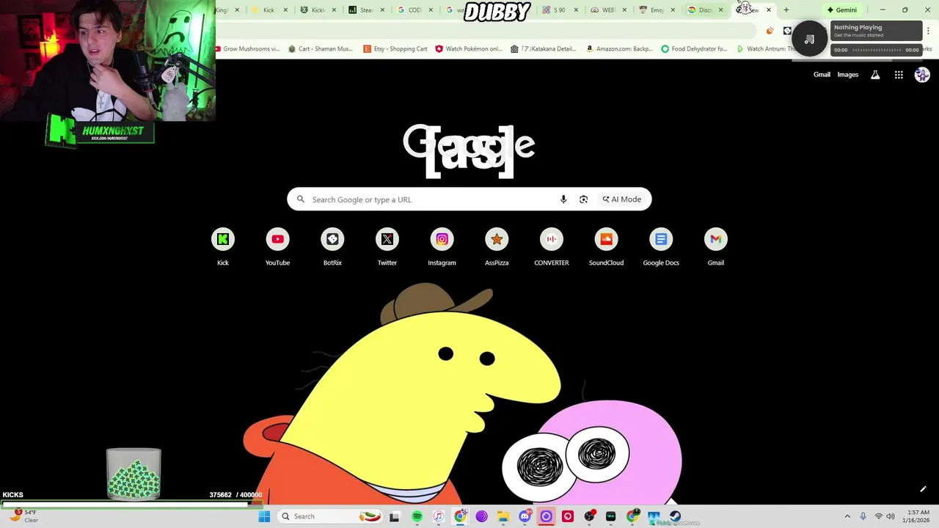Open Chrome's three-dot menu
Viewport: 939px width, 528px height.
(928, 31)
